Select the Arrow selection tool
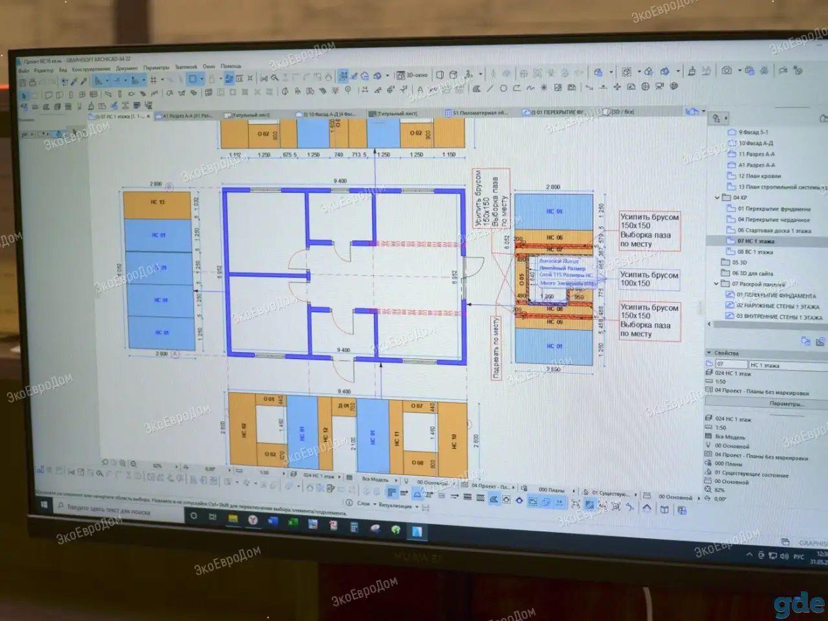 (x=24, y=95)
